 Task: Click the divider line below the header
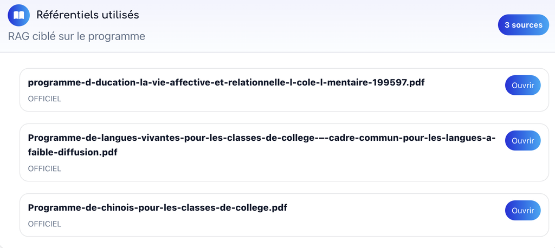pos(277,53)
